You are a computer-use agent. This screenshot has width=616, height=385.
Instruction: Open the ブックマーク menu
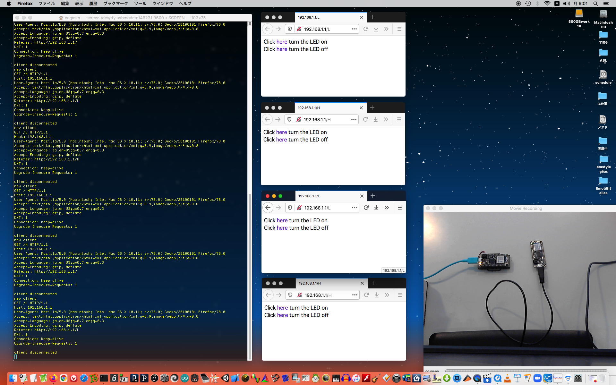[x=116, y=4]
